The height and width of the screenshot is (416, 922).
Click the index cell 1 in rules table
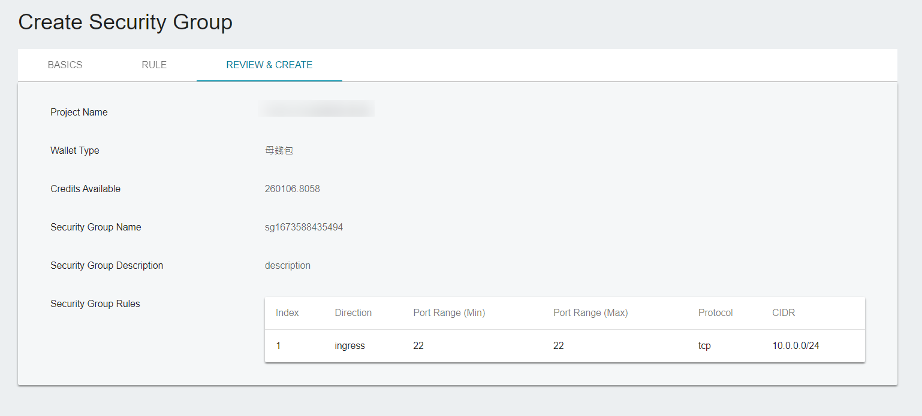(278, 345)
